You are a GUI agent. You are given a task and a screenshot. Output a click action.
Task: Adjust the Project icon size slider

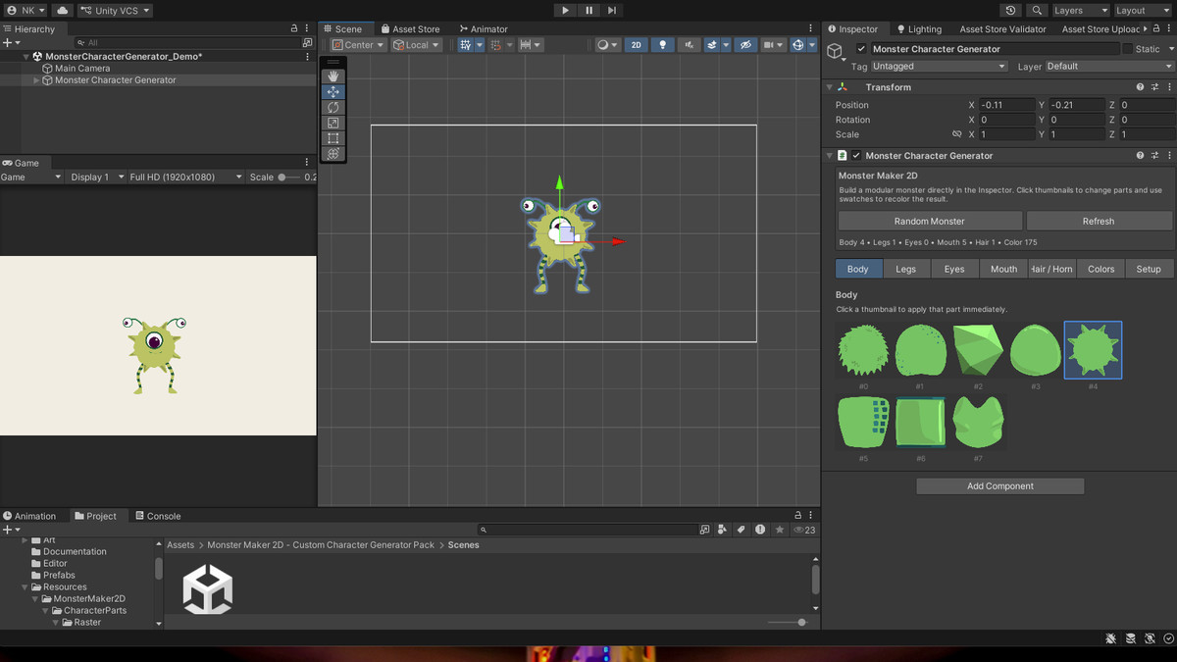click(788, 622)
